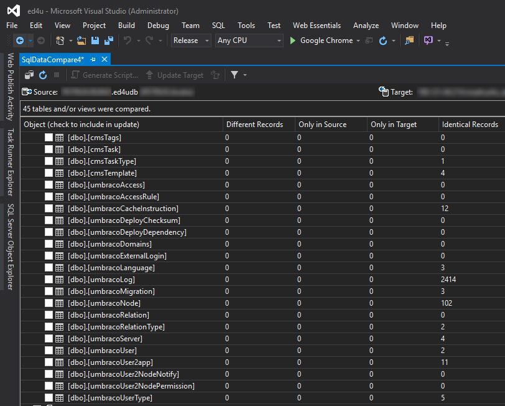Image resolution: width=505 pixels, height=406 pixels.
Task: Open the Redo history dropdown arrow
Action: tap(160, 41)
